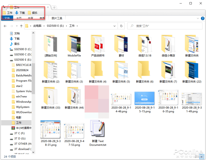Select the 产品说明书 folder

98,46
